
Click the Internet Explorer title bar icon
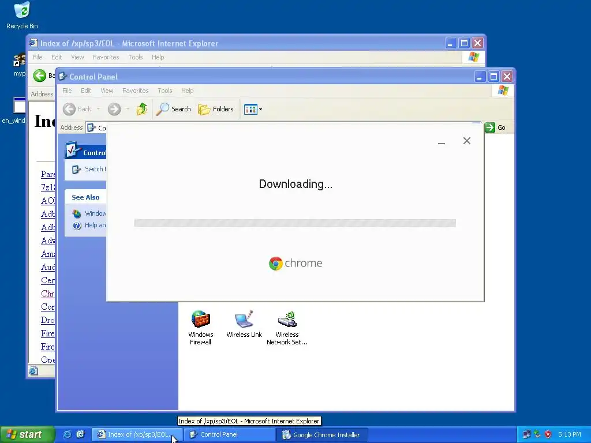pos(33,43)
